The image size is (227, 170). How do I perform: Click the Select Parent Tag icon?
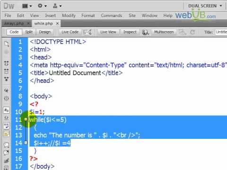click(6, 91)
